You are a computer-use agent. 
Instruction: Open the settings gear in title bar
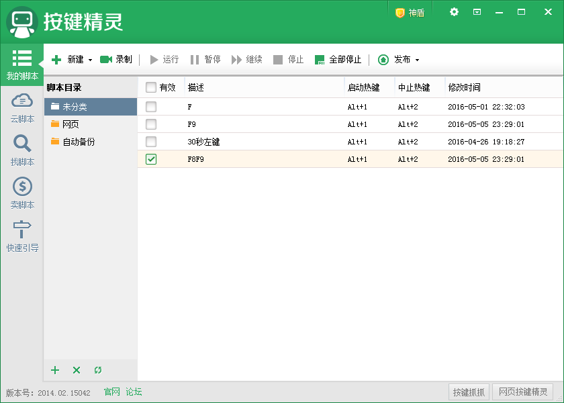point(455,12)
